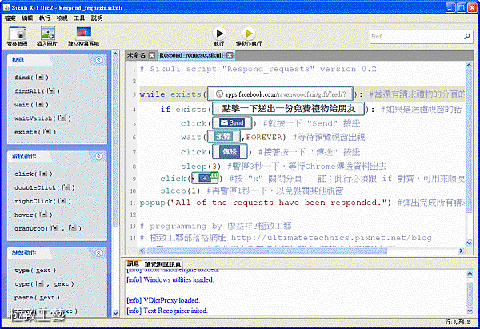Insert the rightClick( ) command
The width and height of the screenshot is (480, 329).
click(x=42, y=201)
